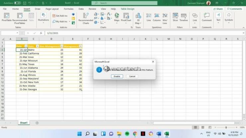Open Spotify from the taskbar
The width and height of the screenshot is (246, 138).
pyautogui.click(x=127, y=134)
